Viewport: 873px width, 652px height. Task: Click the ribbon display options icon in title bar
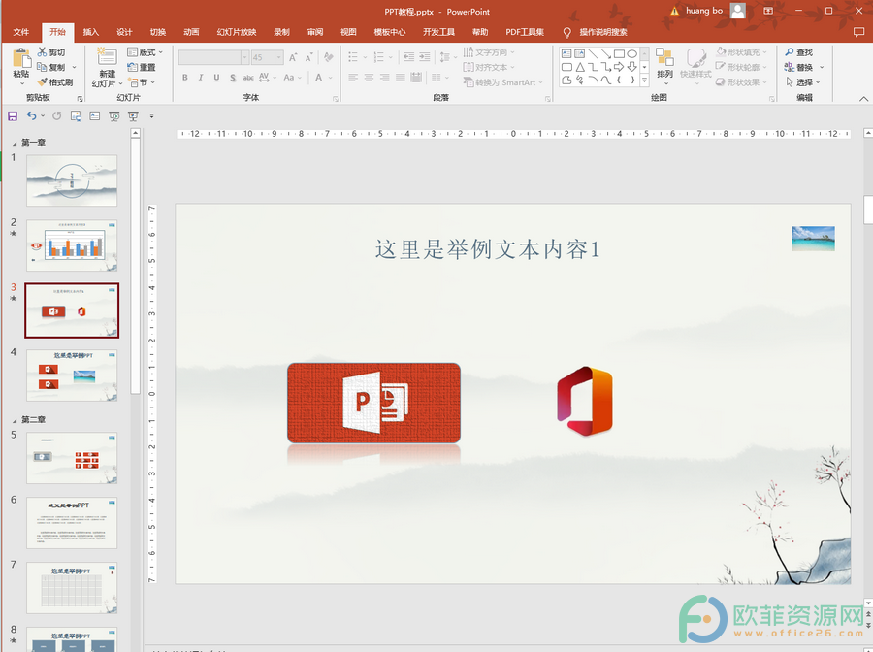coord(768,11)
